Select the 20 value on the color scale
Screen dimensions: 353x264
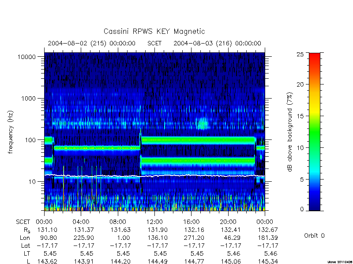point(300,84)
